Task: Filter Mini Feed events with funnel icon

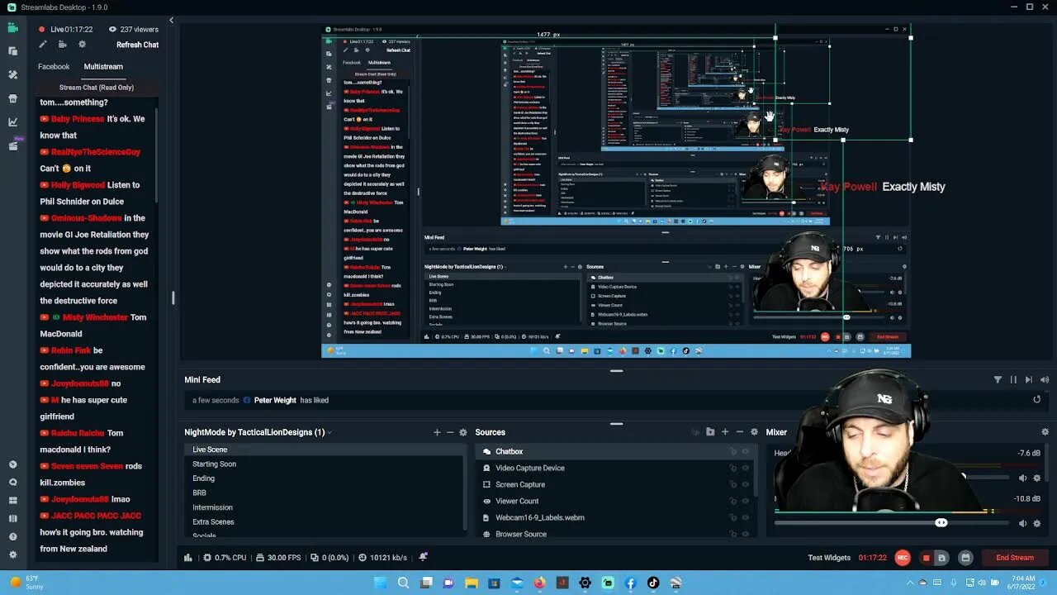Action: 998,379
